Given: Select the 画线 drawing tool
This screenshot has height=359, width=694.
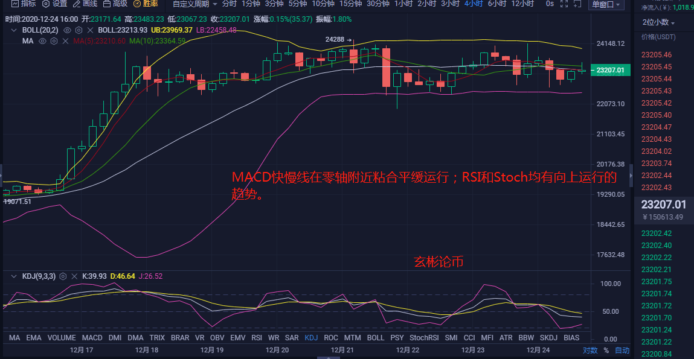Looking at the screenshot, I should coord(88,5).
